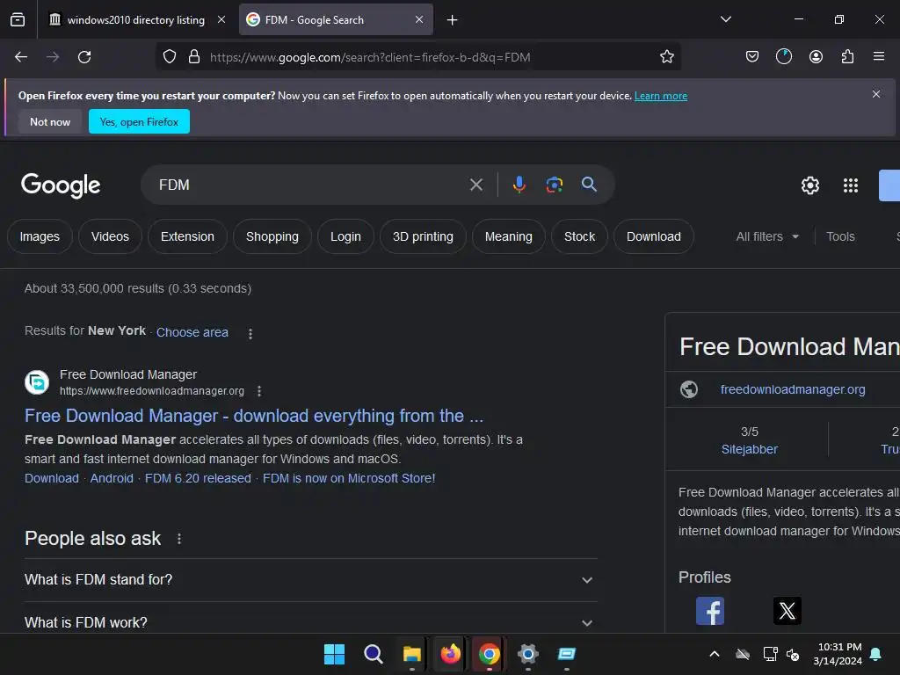Clear the FDM search query
The height and width of the screenshot is (675, 900).
click(x=475, y=185)
